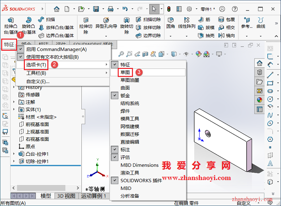The image size is (281, 206).
Task: Click the Home icon in the top toolbar
Action: click(57, 9)
